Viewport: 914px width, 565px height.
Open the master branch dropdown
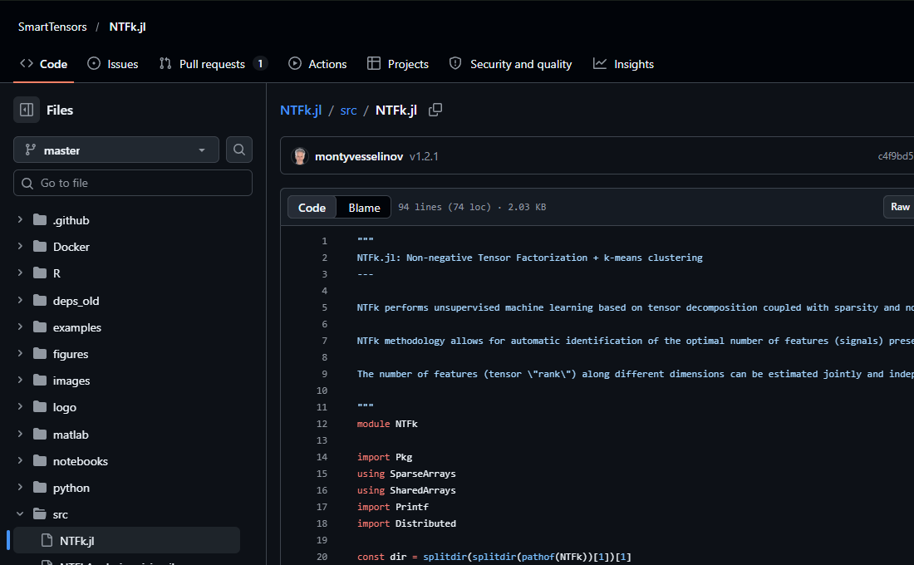[x=116, y=150]
